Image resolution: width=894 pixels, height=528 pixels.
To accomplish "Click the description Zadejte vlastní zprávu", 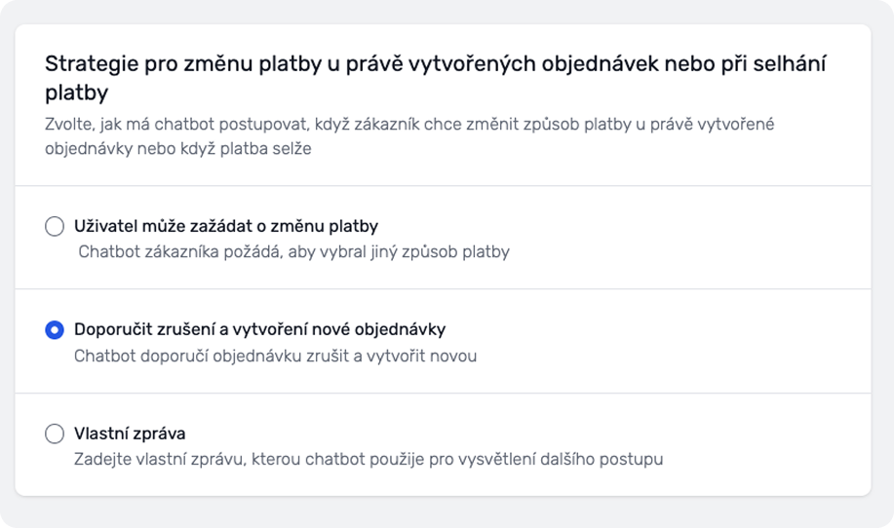I will coord(369,459).
